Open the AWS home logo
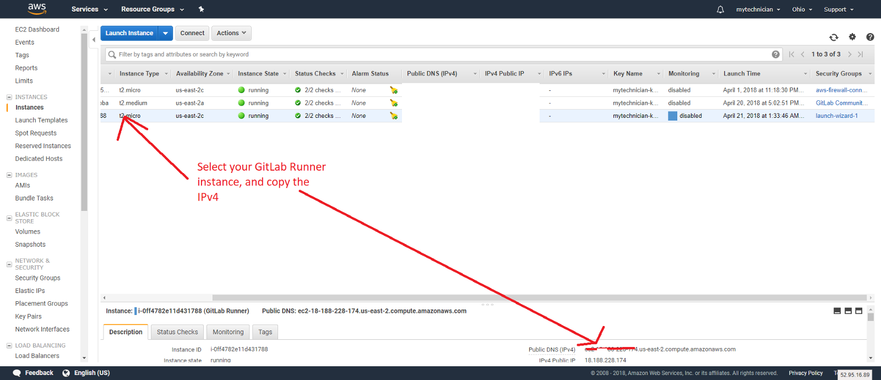This screenshot has height=380, width=881. (37, 9)
